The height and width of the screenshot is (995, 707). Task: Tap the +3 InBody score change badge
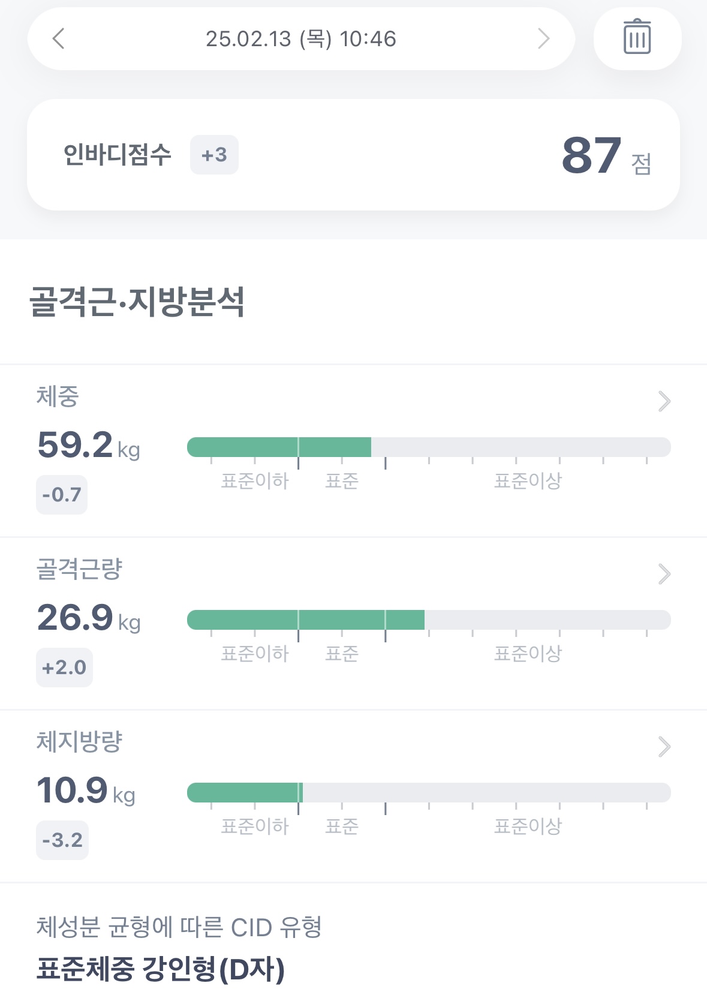coord(214,155)
